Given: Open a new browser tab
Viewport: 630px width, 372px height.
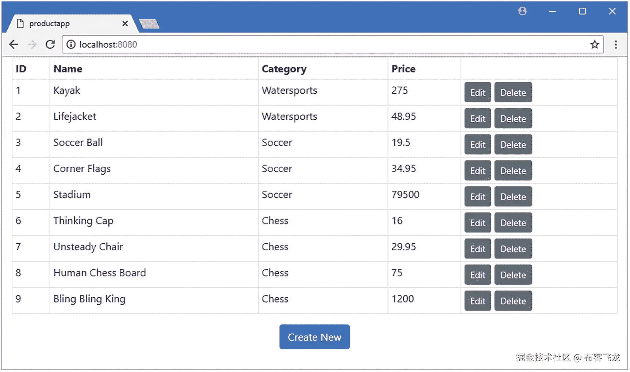Looking at the screenshot, I should (149, 24).
